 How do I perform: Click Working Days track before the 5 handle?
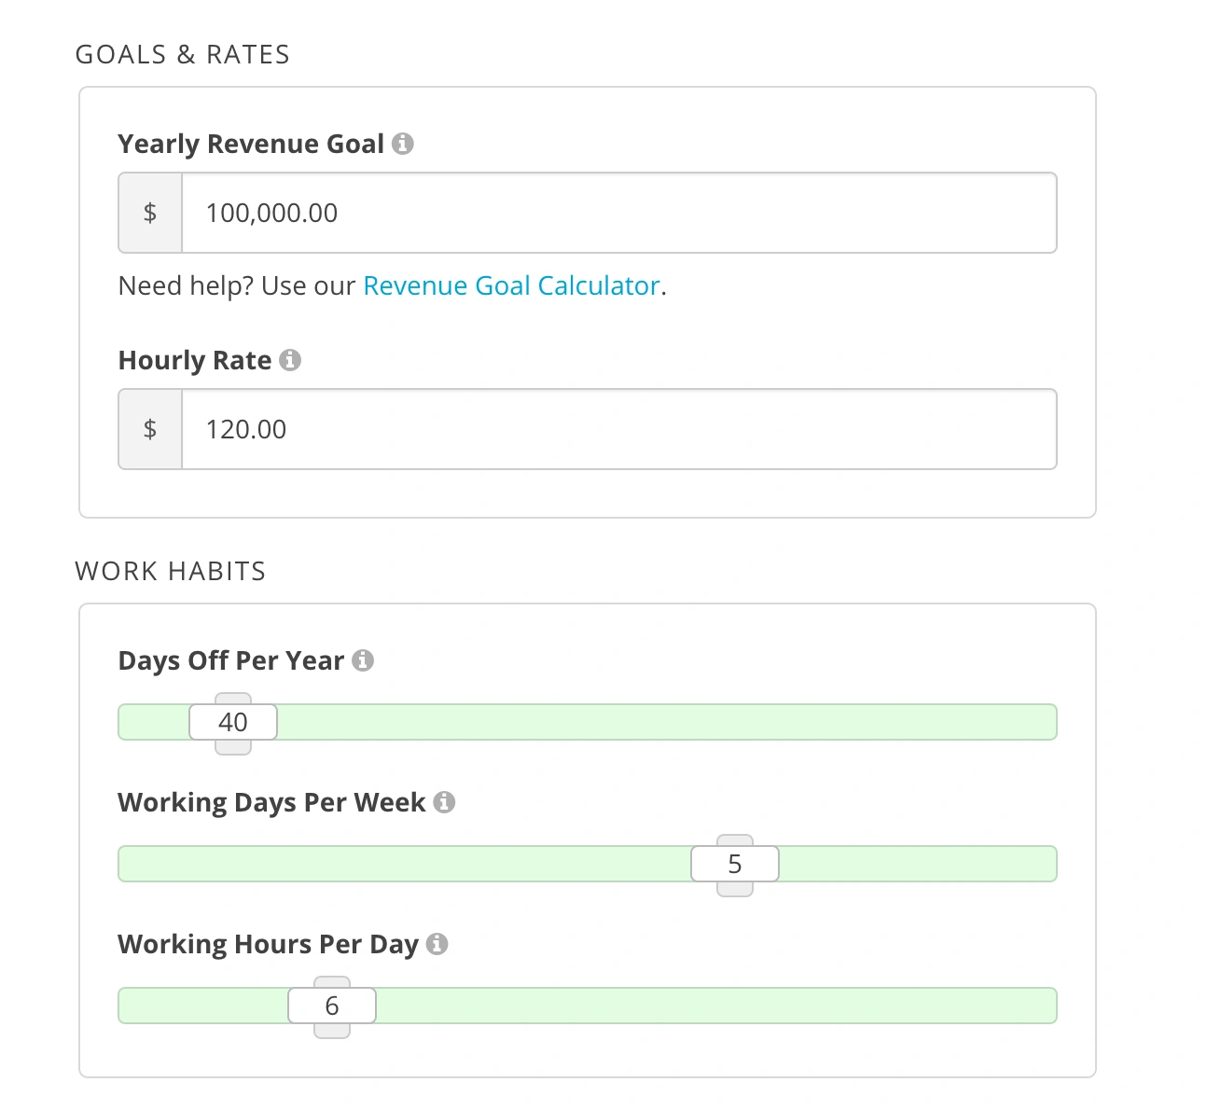click(x=401, y=865)
